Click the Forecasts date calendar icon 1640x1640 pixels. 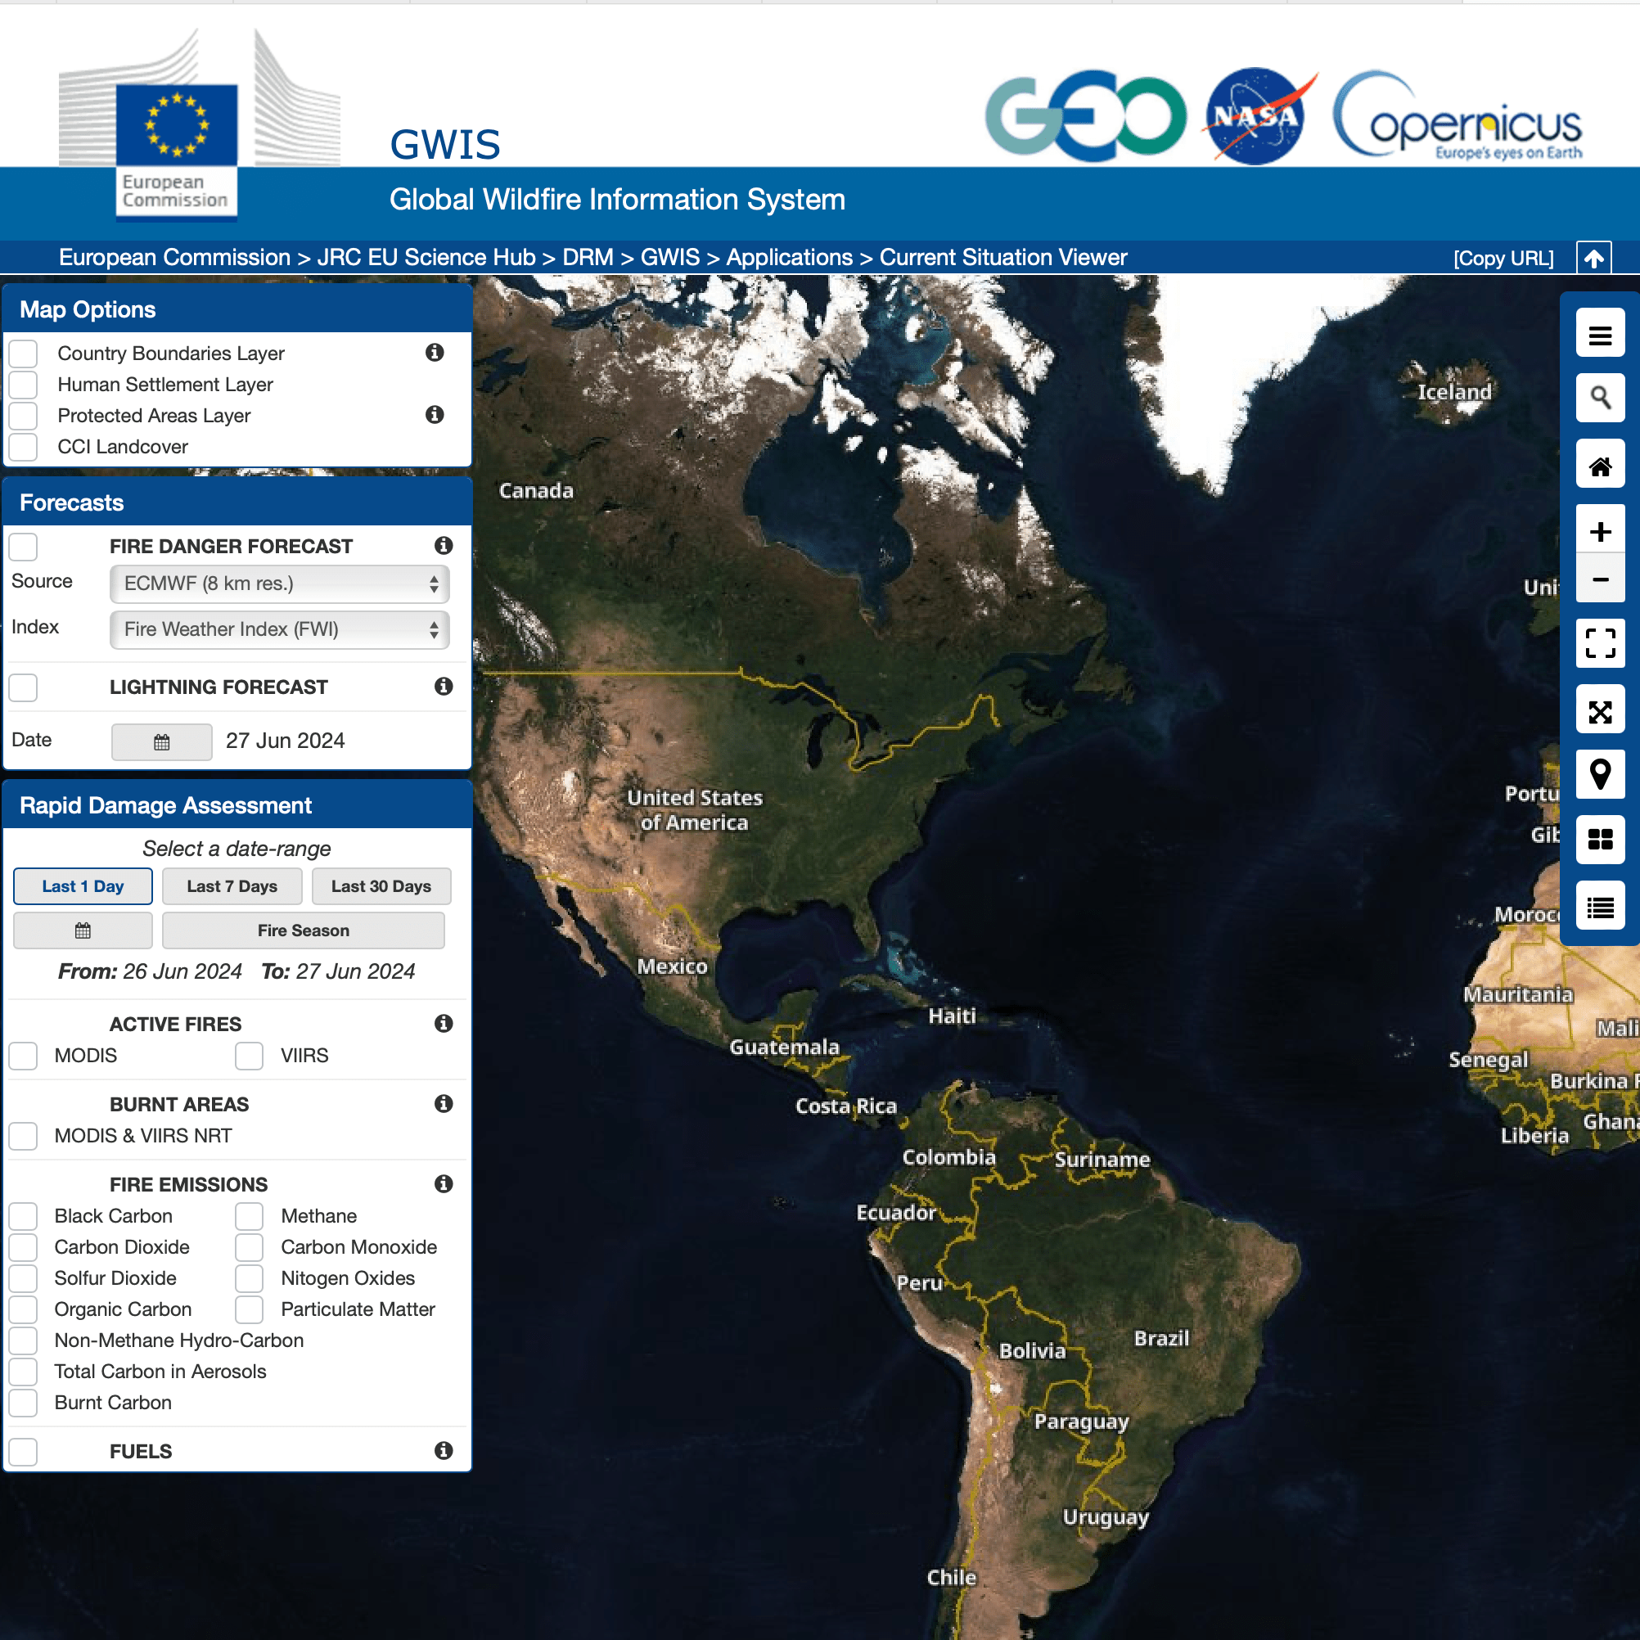pos(161,742)
